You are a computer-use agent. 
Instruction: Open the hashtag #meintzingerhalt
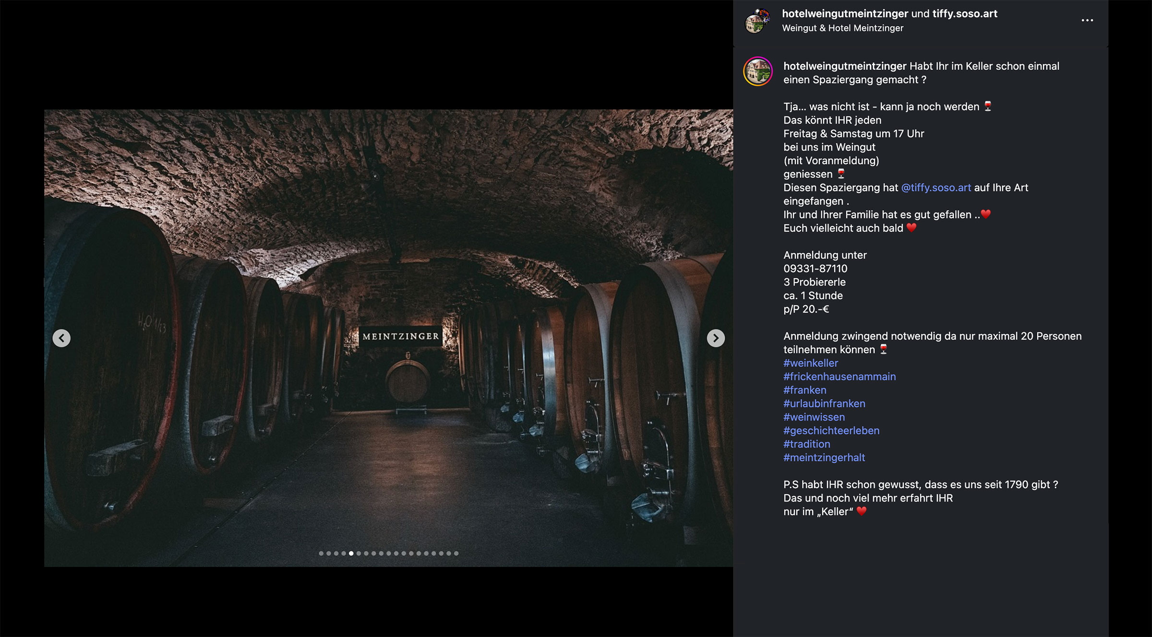[824, 458]
